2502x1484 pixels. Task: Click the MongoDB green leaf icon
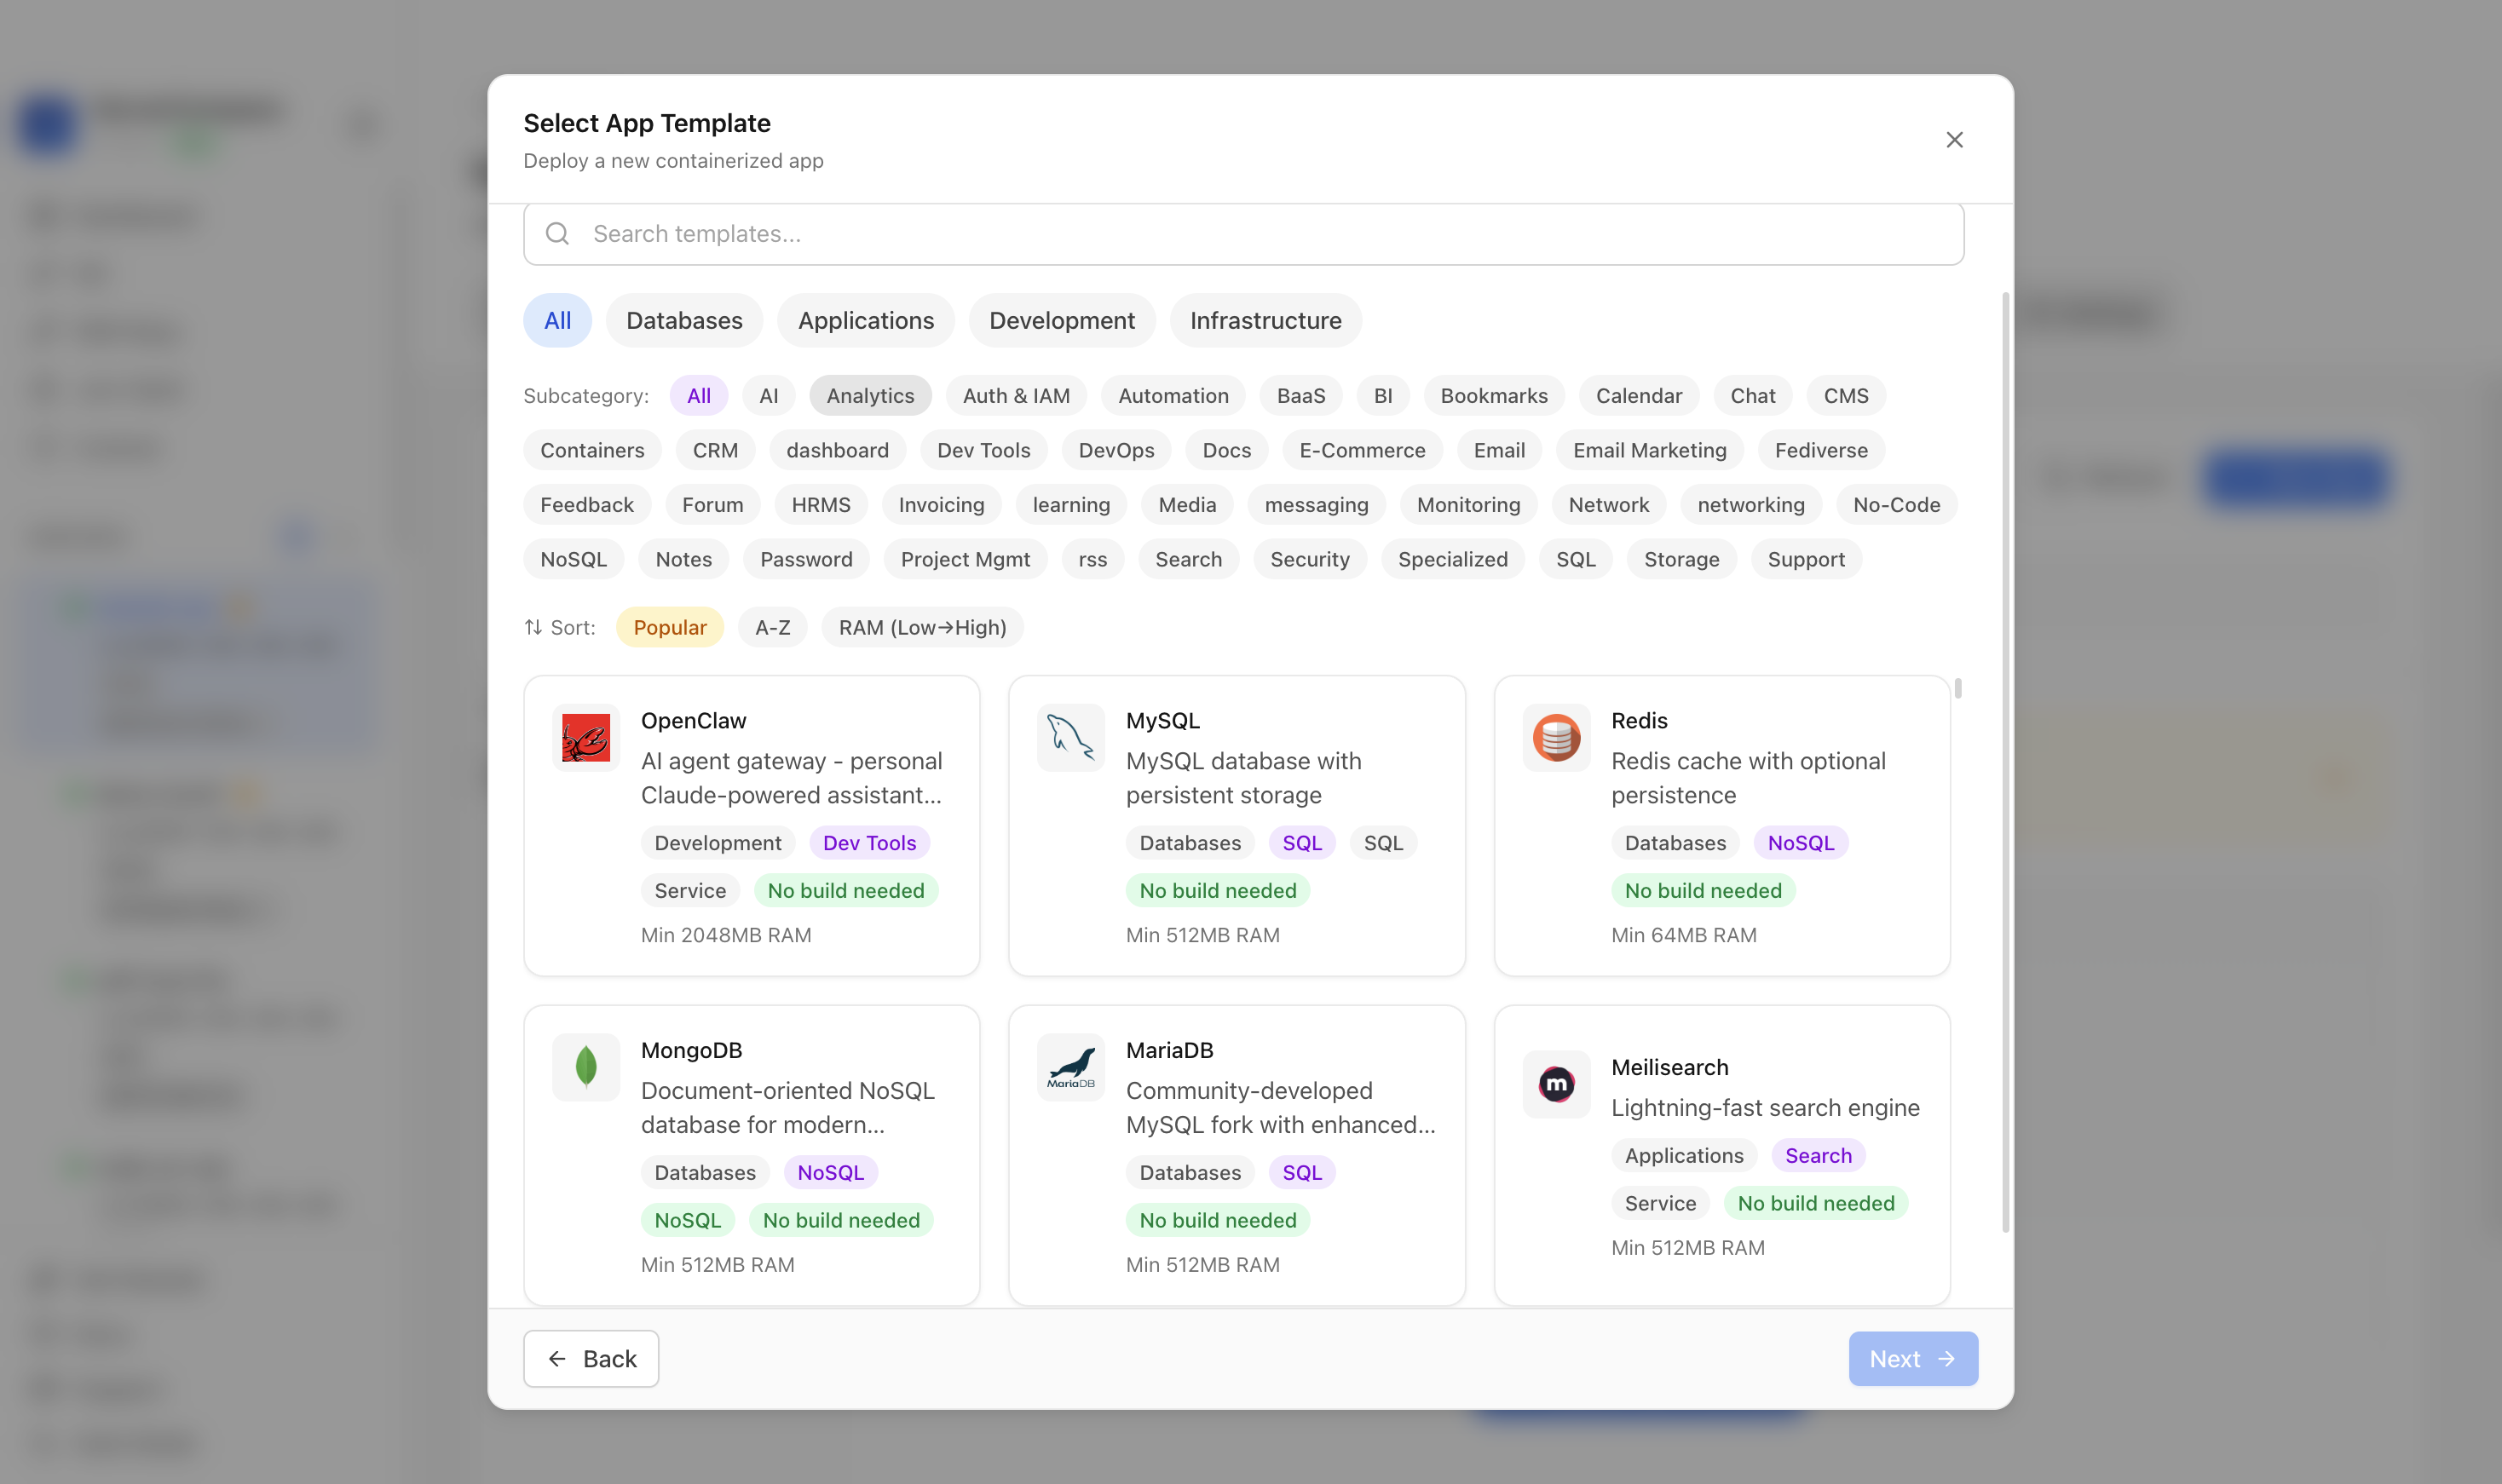tap(585, 1067)
